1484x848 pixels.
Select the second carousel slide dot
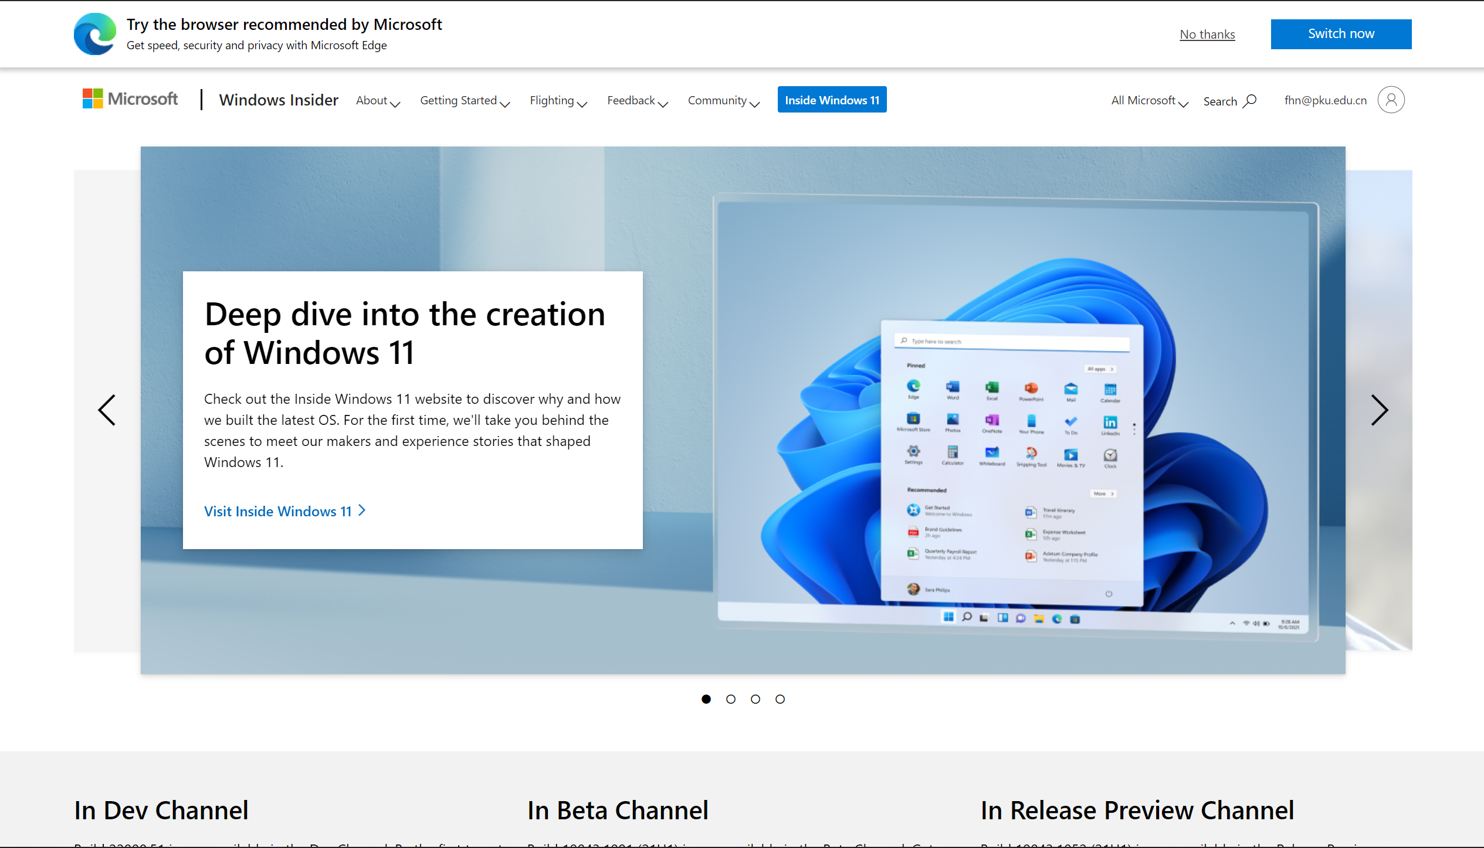click(x=731, y=699)
